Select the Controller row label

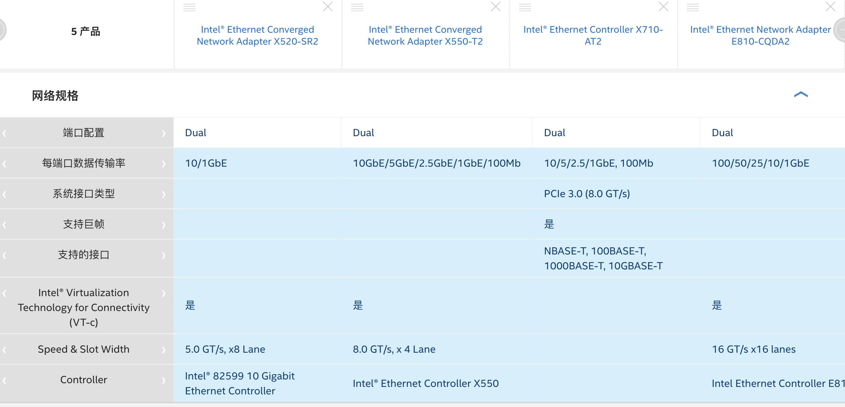click(x=84, y=380)
